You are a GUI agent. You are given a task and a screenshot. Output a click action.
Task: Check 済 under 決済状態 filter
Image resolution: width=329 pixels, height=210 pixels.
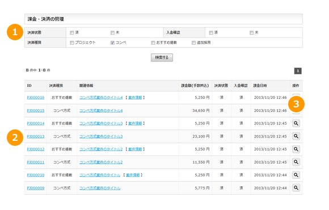[x=72, y=32]
